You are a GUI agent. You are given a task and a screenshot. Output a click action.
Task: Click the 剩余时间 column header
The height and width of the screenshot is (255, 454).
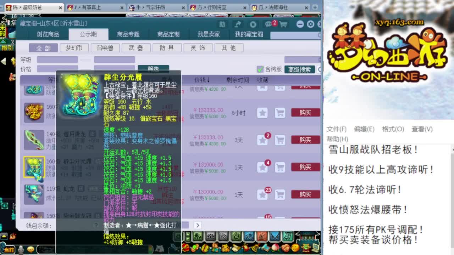pos(238,80)
